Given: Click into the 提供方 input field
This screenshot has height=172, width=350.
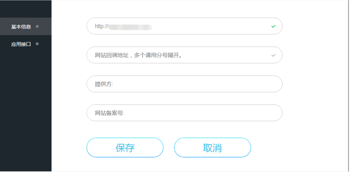Looking at the screenshot, I should [x=195, y=84].
